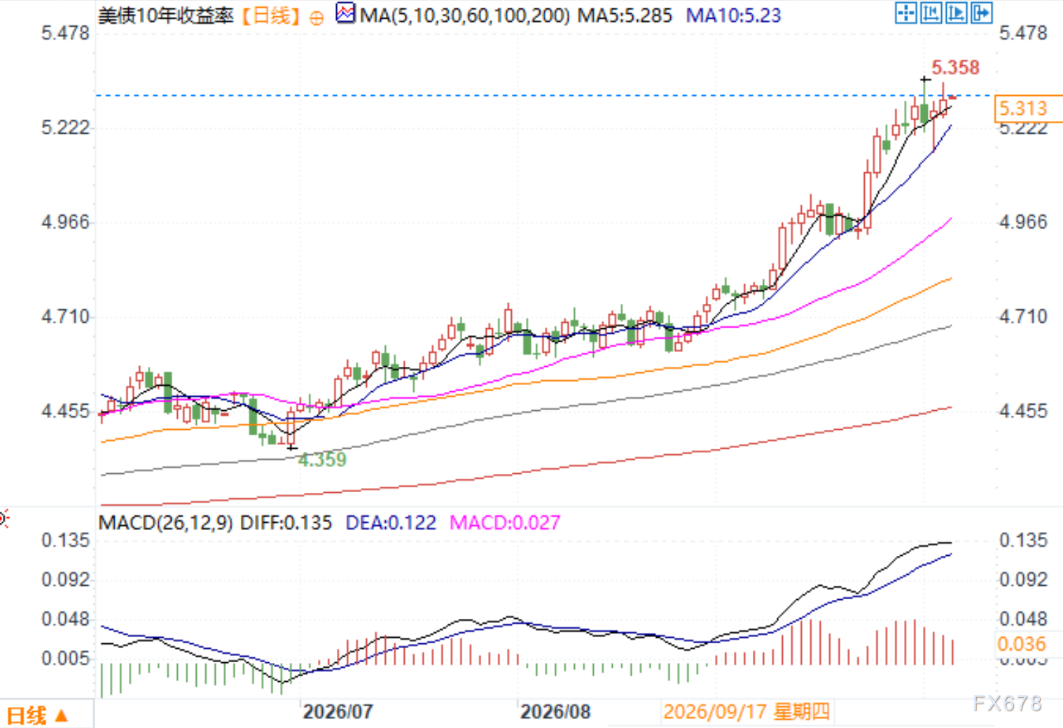Click the red gear icon at left edge
This screenshot has height=728, width=1063.
point(3,519)
